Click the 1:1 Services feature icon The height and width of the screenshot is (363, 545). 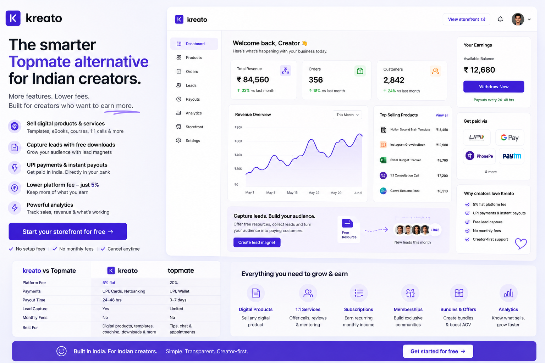[x=308, y=293]
